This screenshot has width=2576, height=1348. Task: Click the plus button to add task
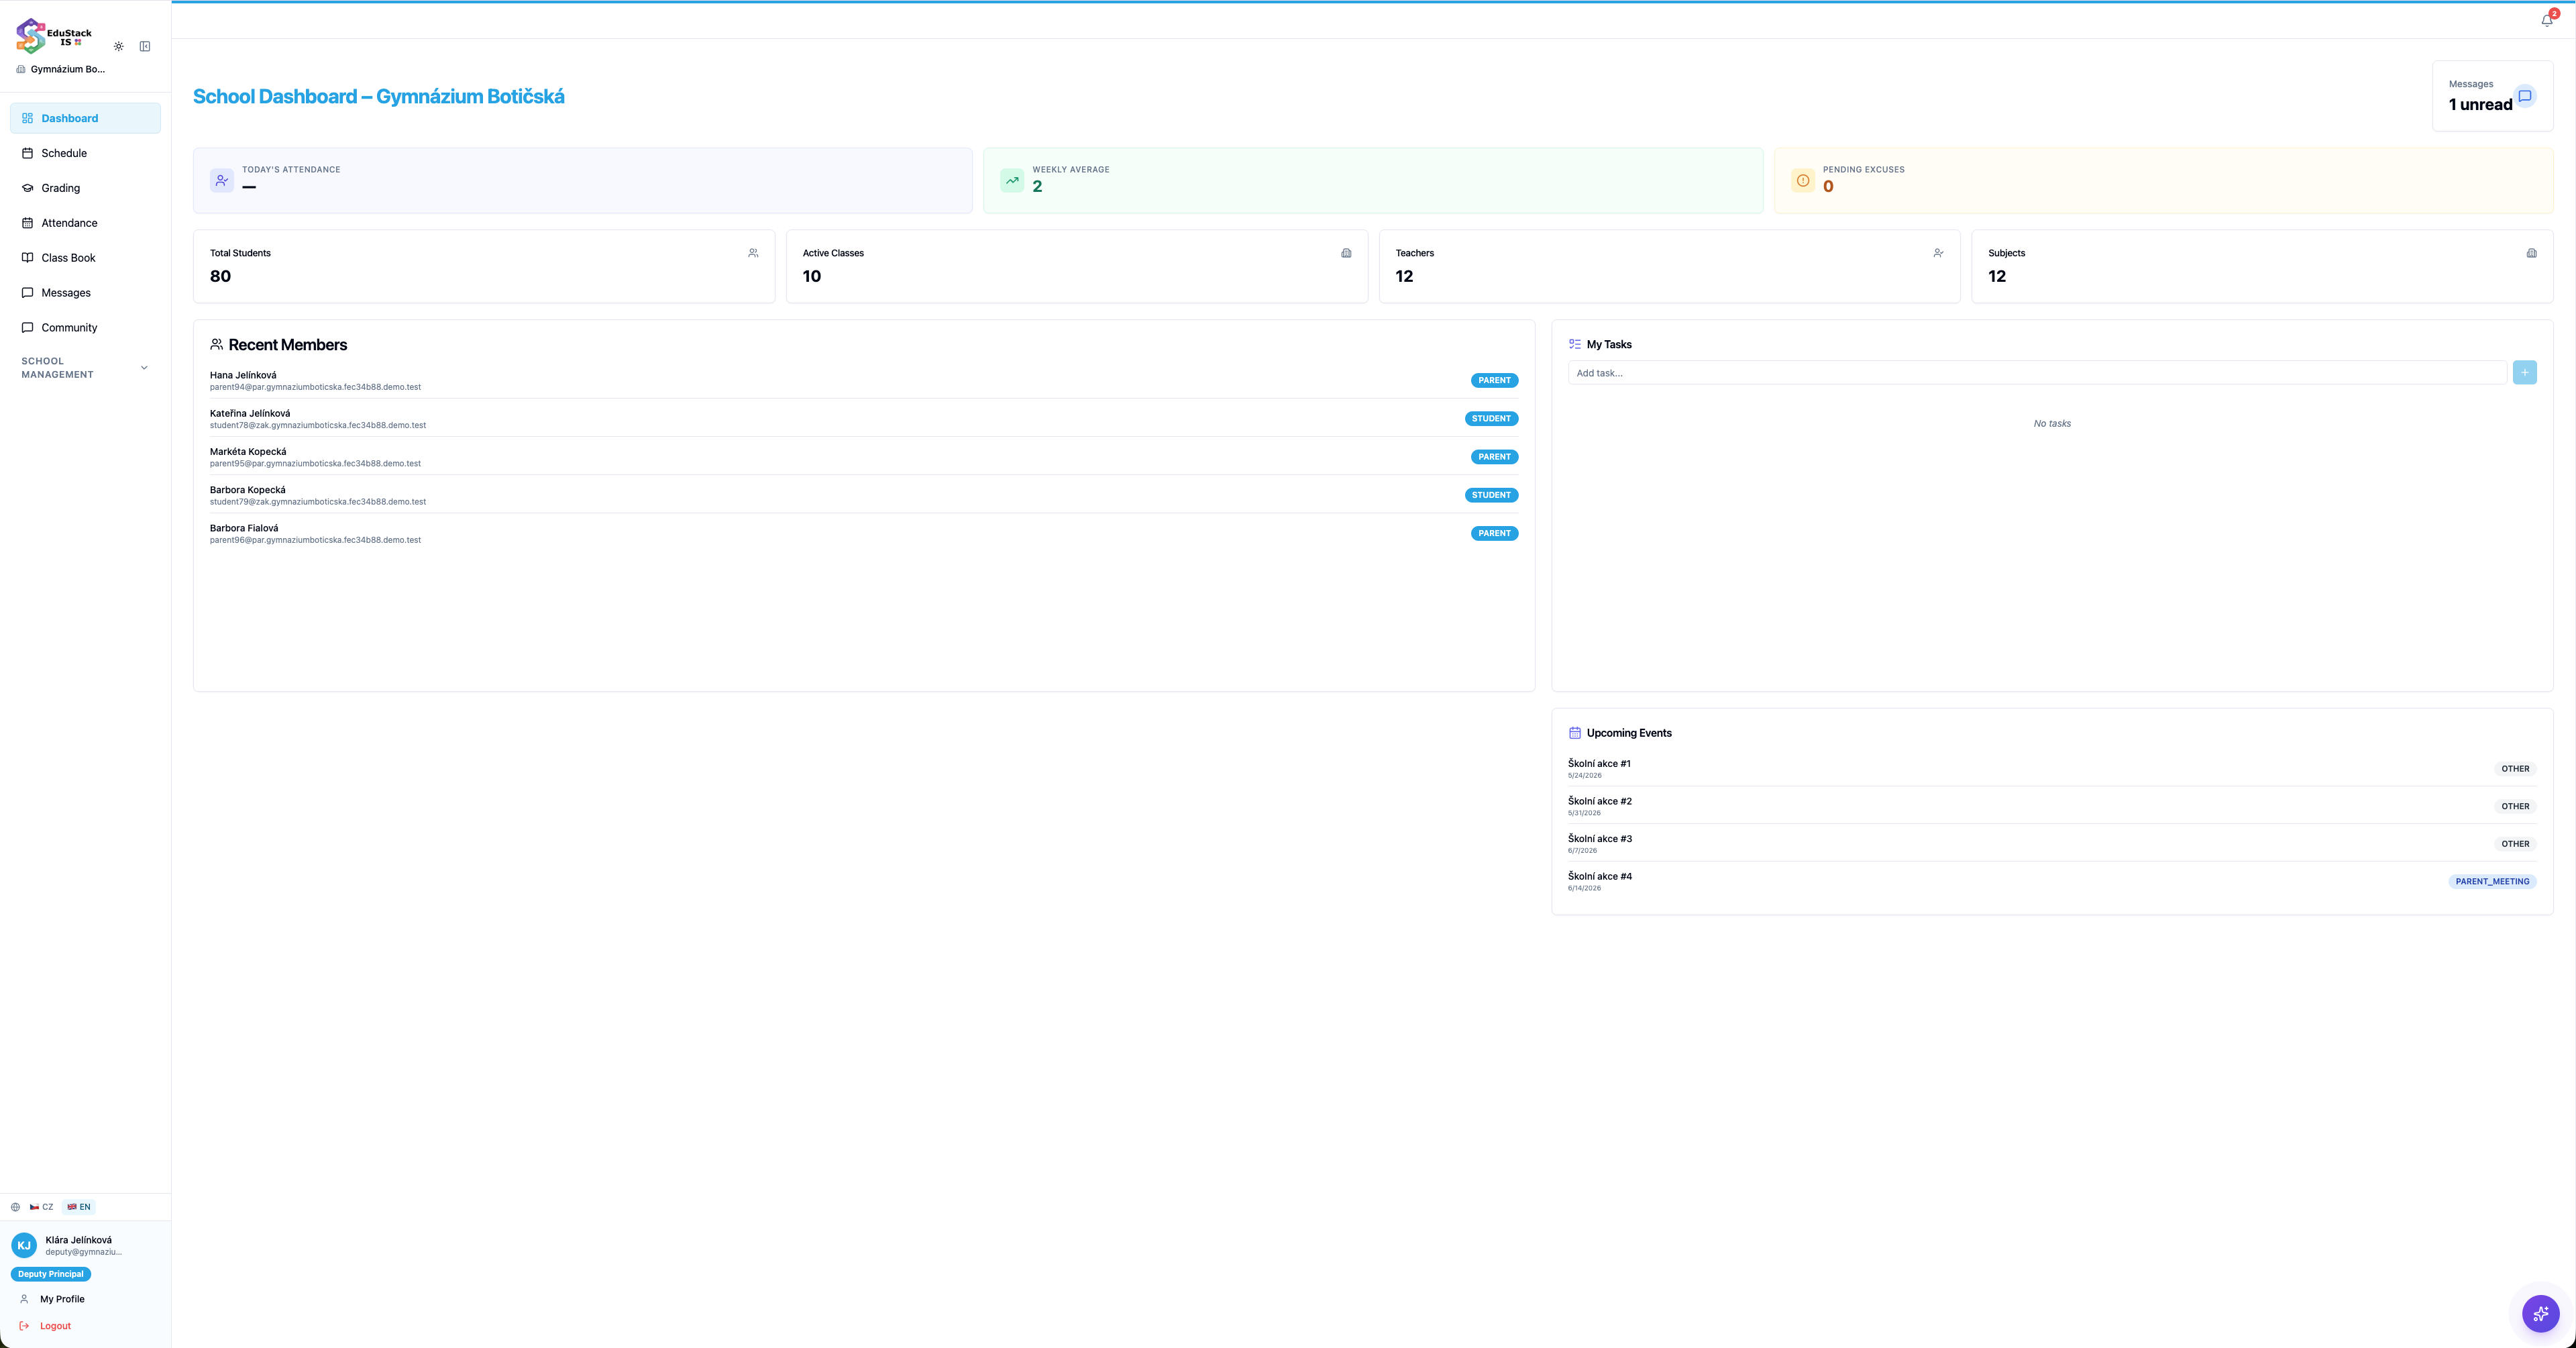pos(2524,373)
